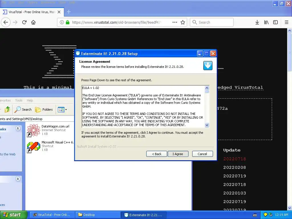
Task: Click the installer download arrow logo
Action: point(208,66)
